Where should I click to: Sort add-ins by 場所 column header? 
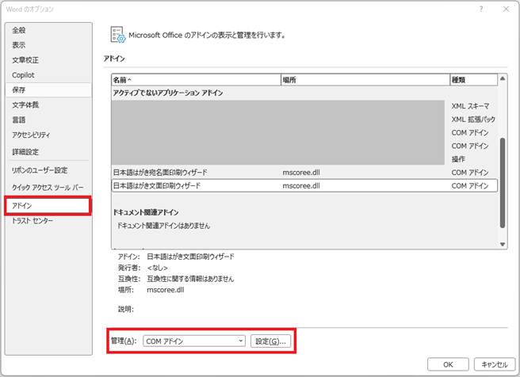click(365, 80)
